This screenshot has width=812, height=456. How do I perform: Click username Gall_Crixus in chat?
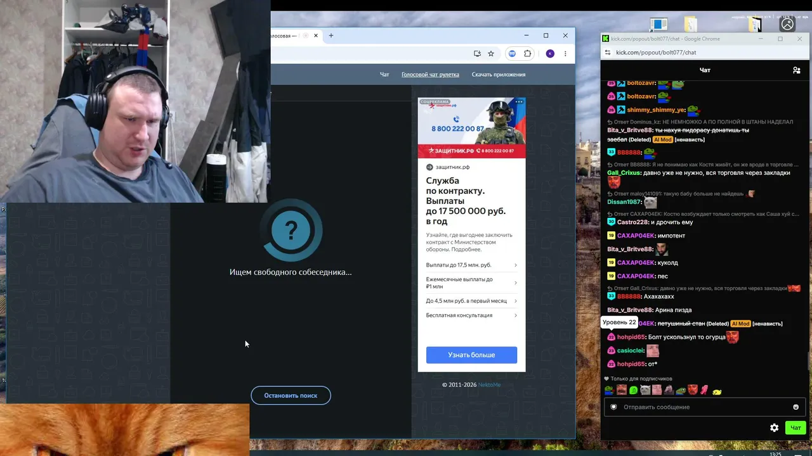pos(624,172)
